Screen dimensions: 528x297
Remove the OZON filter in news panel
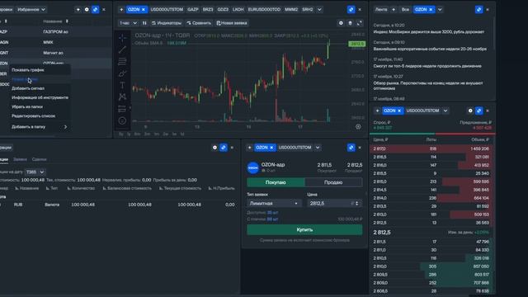click(431, 9)
